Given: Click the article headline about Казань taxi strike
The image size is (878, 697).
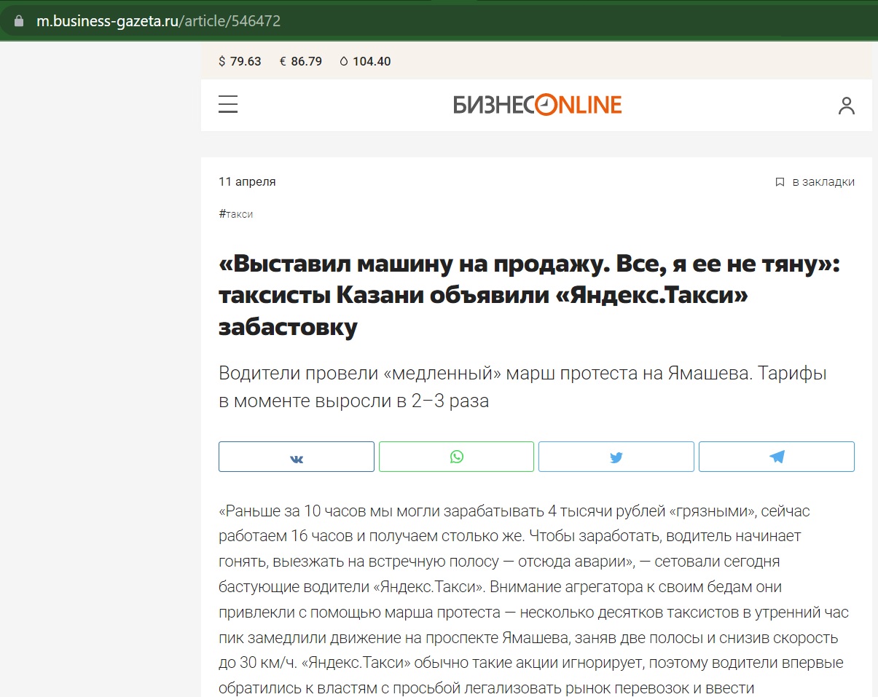Looking at the screenshot, I should pyautogui.click(x=529, y=296).
